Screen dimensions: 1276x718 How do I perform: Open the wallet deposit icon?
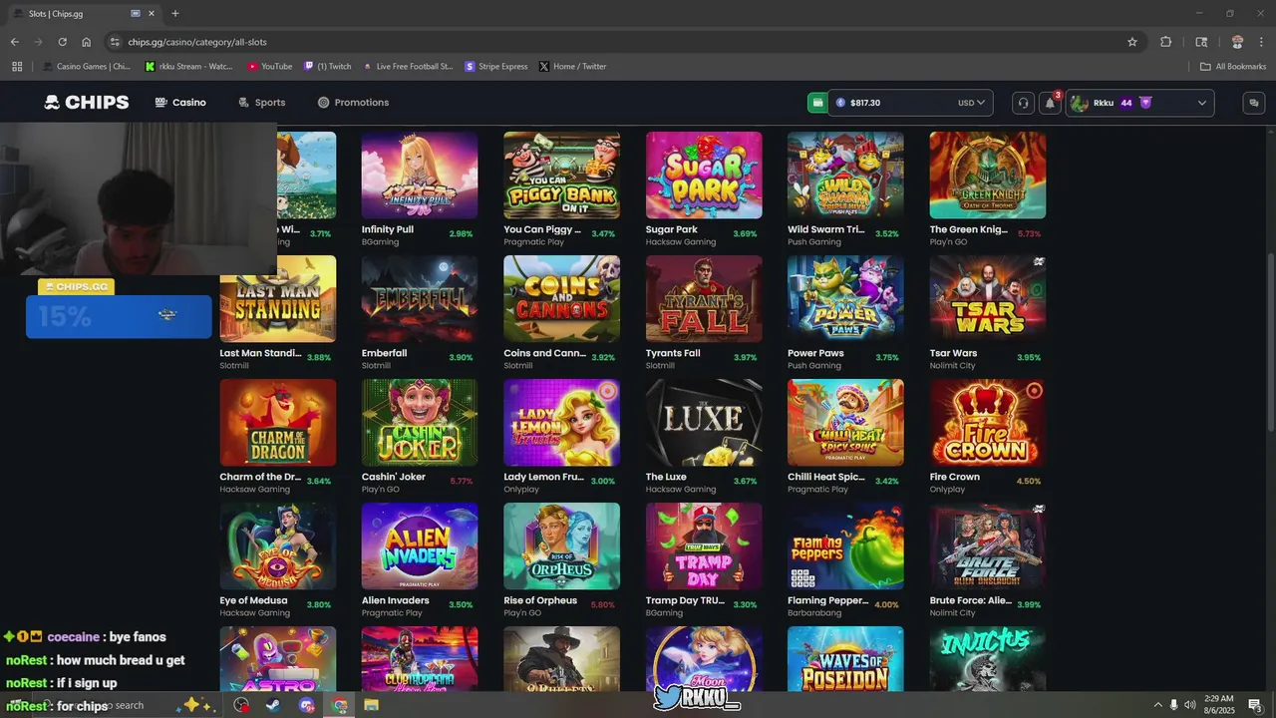(817, 103)
